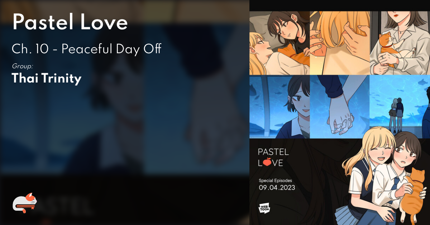Click the PASTEL LOVE cover logo text
Image resolution: width=430 pixels, height=225 pixels.
point(273,157)
